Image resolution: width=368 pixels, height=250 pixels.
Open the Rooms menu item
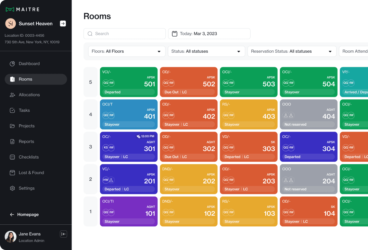(x=36, y=79)
